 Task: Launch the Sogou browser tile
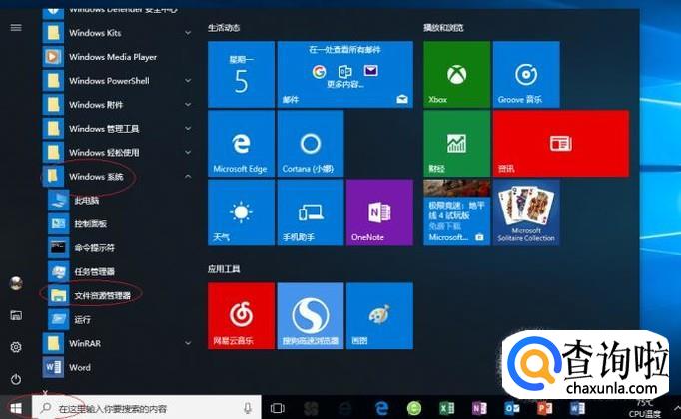point(311,316)
